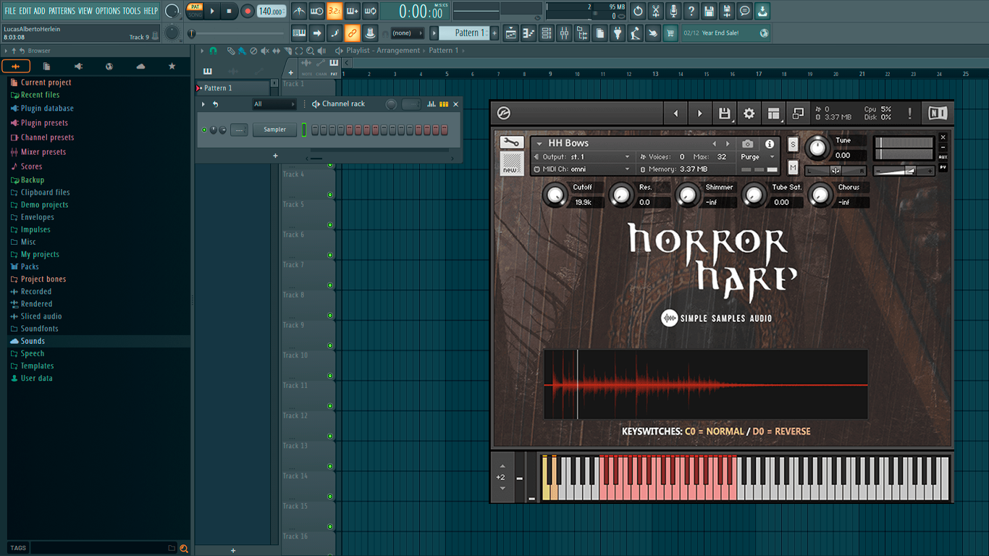Open the Channel rack toolbar icon
Screen dimensions: 989x556
pos(547,33)
